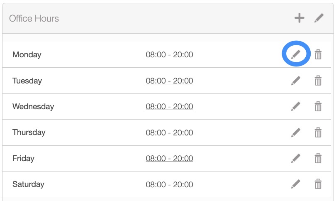Delete the Monday row with trash icon

(318, 54)
